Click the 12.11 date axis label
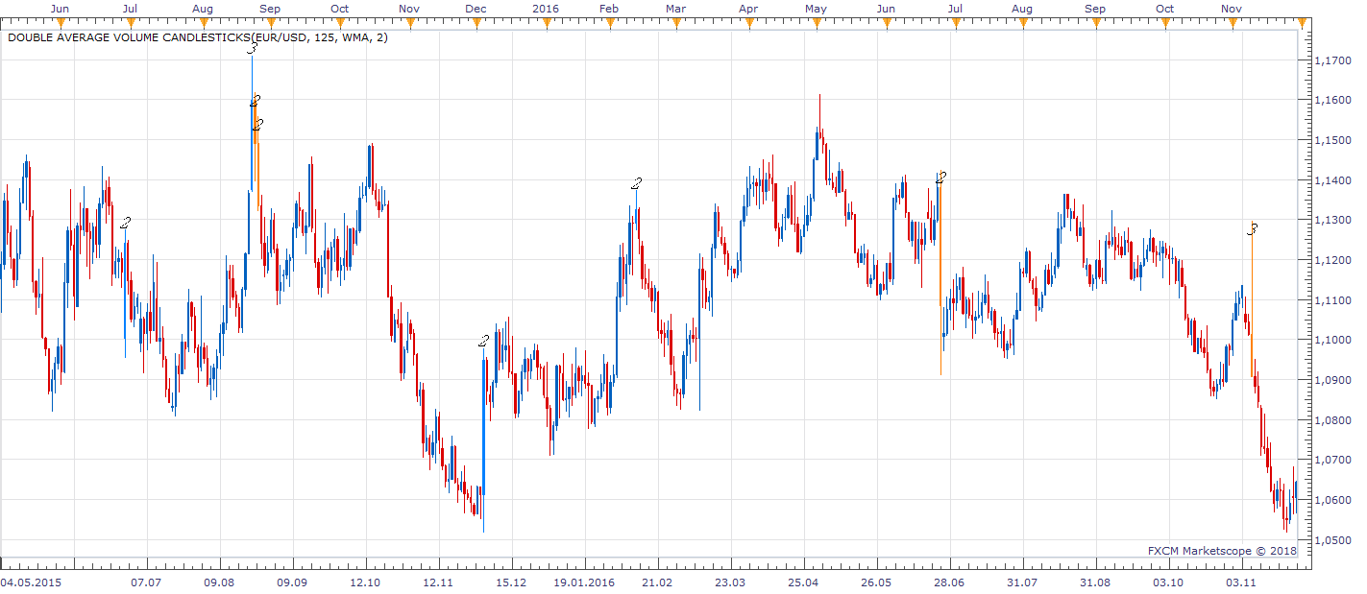 (x=438, y=582)
